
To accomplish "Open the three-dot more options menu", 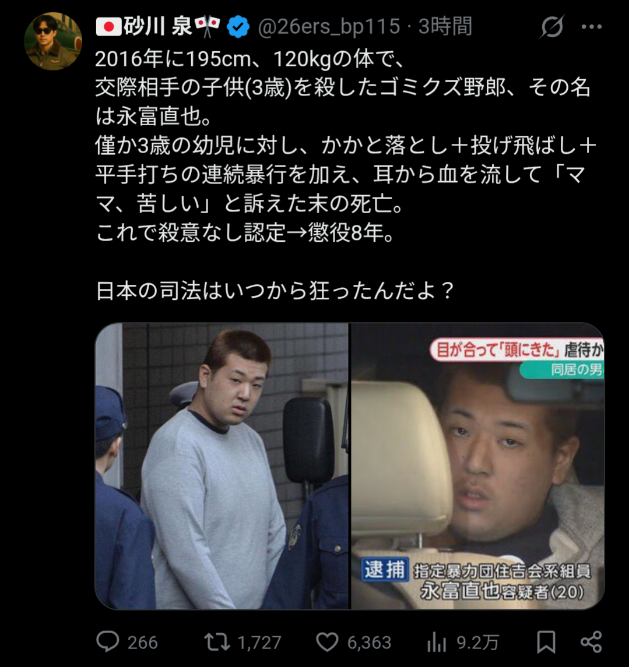I will click(x=592, y=27).
